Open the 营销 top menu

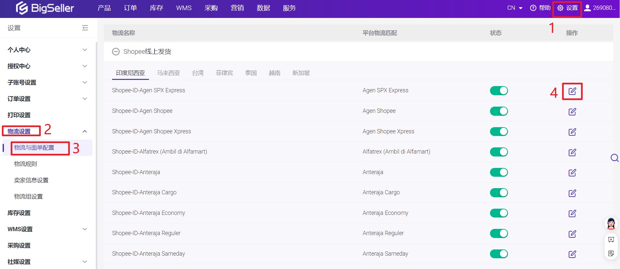[x=237, y=8]
